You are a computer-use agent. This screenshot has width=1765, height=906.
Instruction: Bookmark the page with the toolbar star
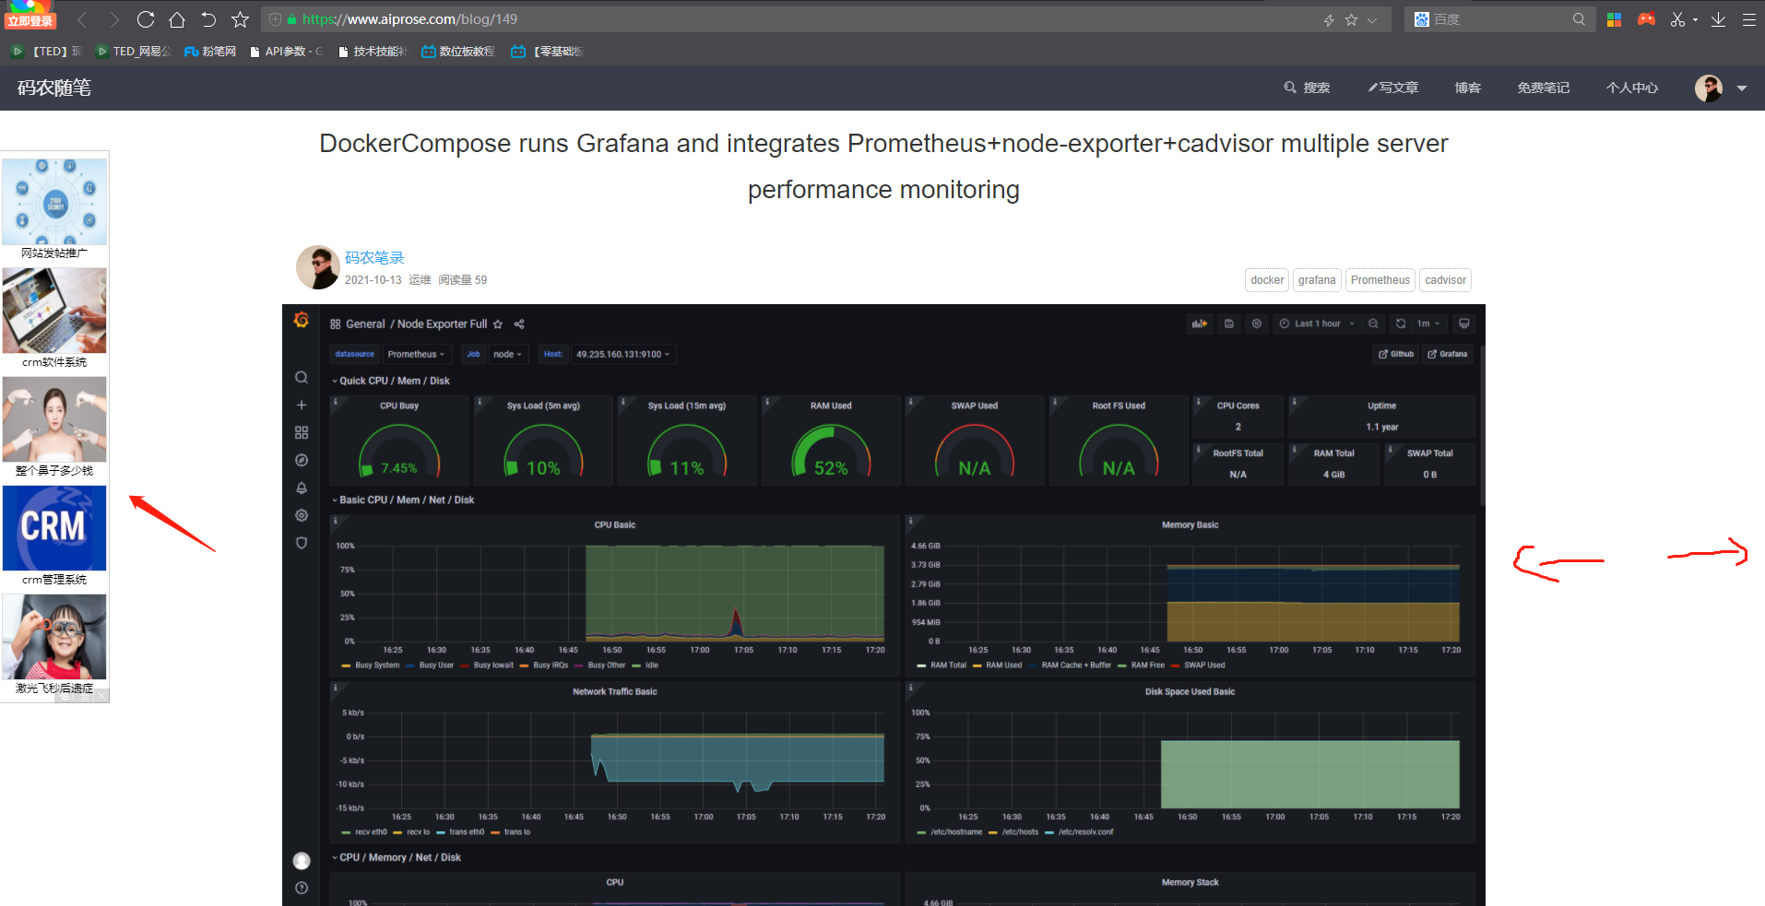240,19
